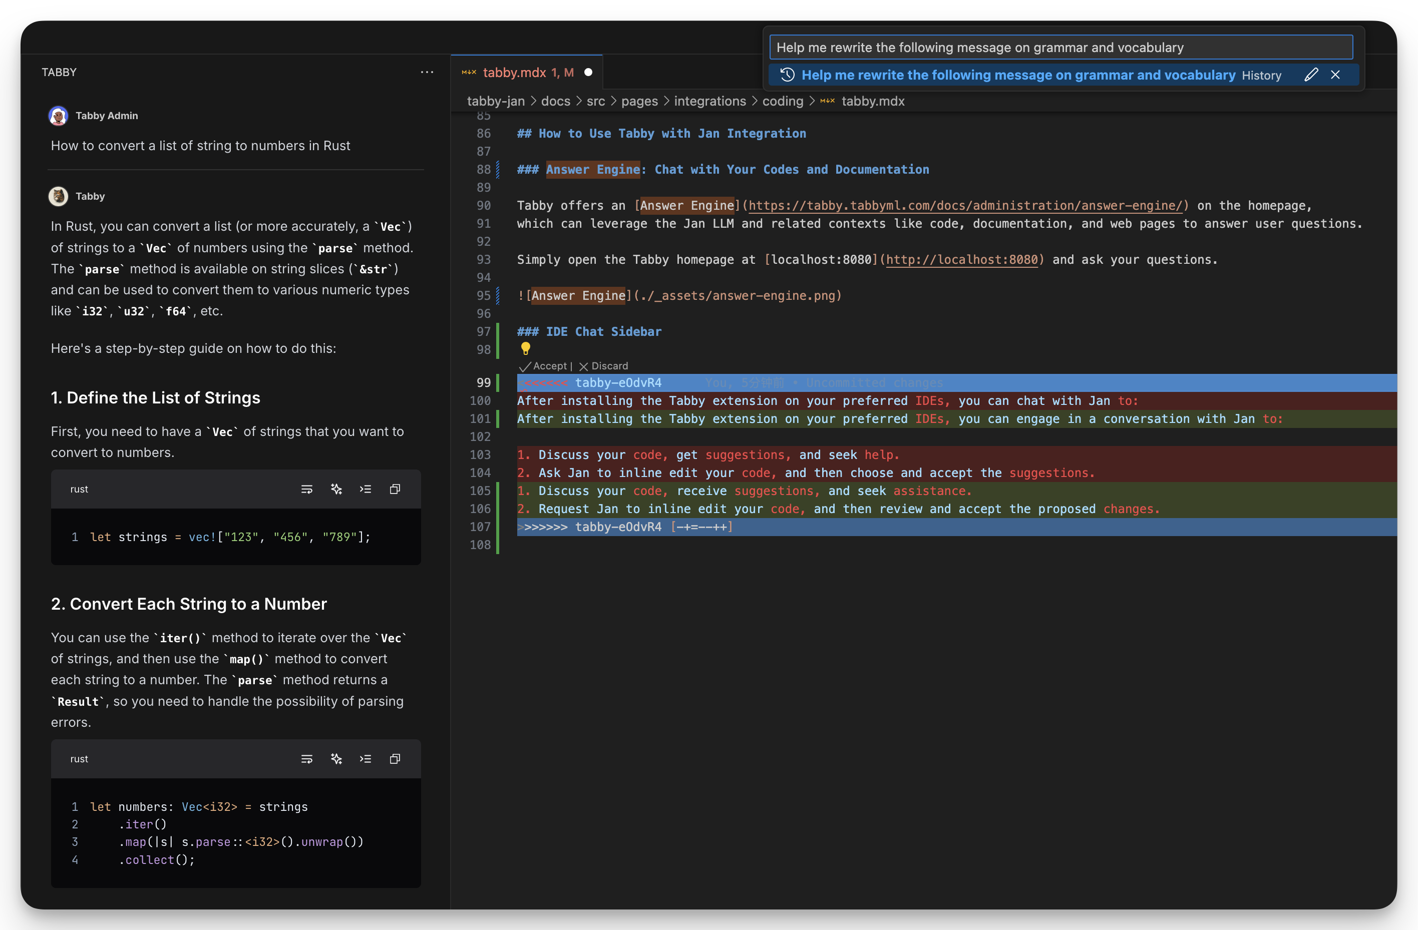This screenshot has height=930, width=1418.
Task: Toggle word wrap in second rust block
Action: [x=307, y=759]
